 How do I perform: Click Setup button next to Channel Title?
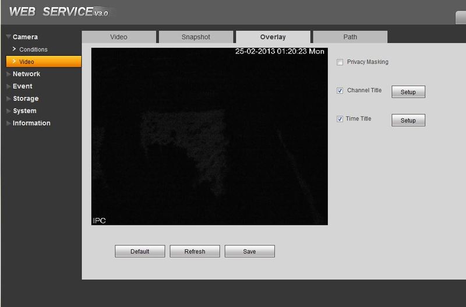(408, 92)
